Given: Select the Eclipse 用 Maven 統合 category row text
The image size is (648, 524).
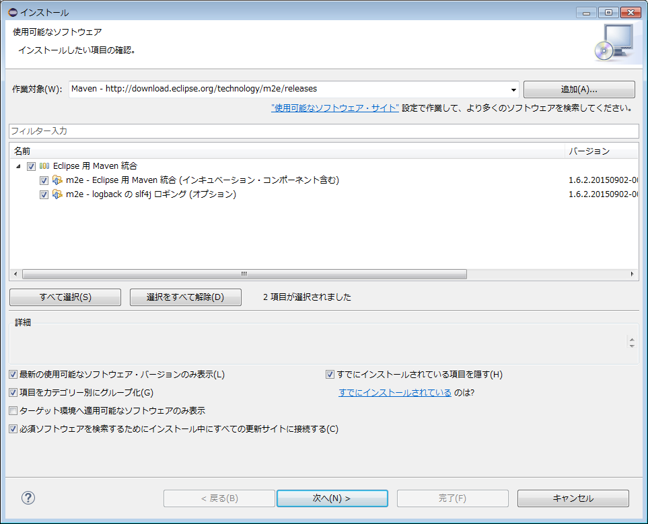Looking at the screenshot, I should [95, 166].
